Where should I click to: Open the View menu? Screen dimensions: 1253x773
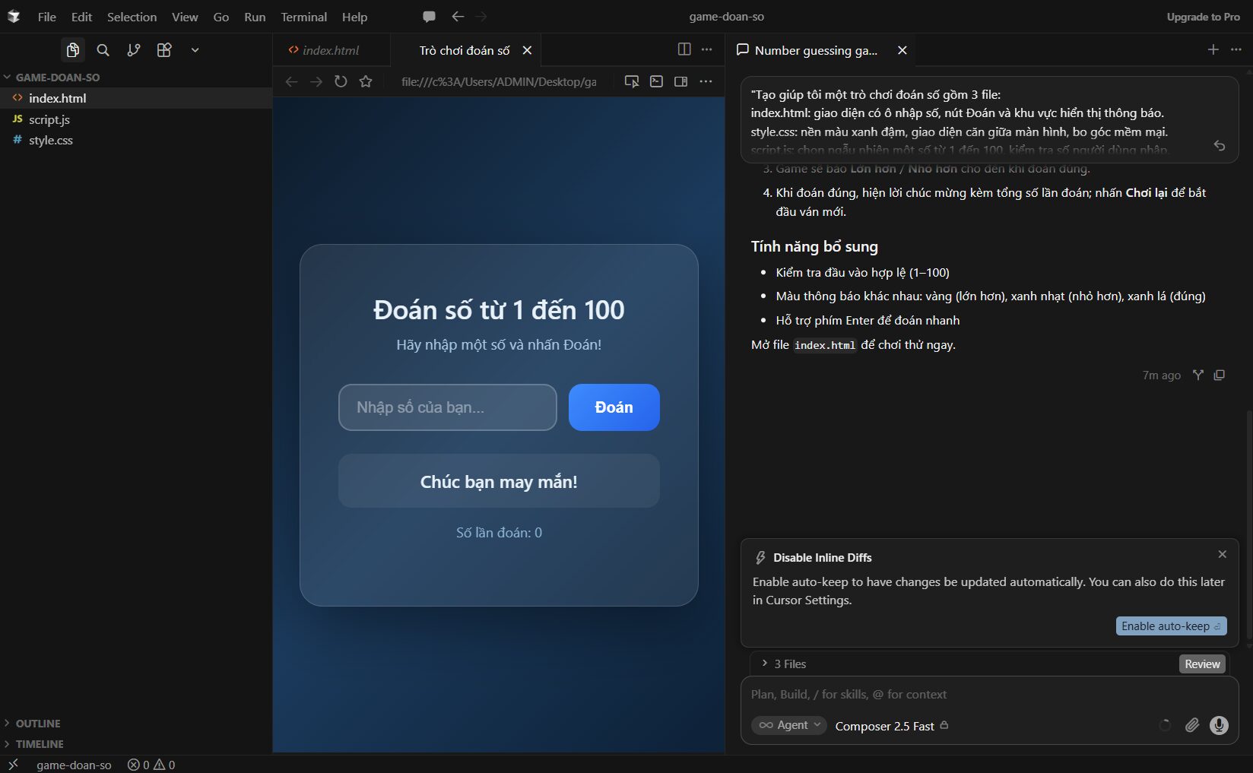[x=185, y=17]
